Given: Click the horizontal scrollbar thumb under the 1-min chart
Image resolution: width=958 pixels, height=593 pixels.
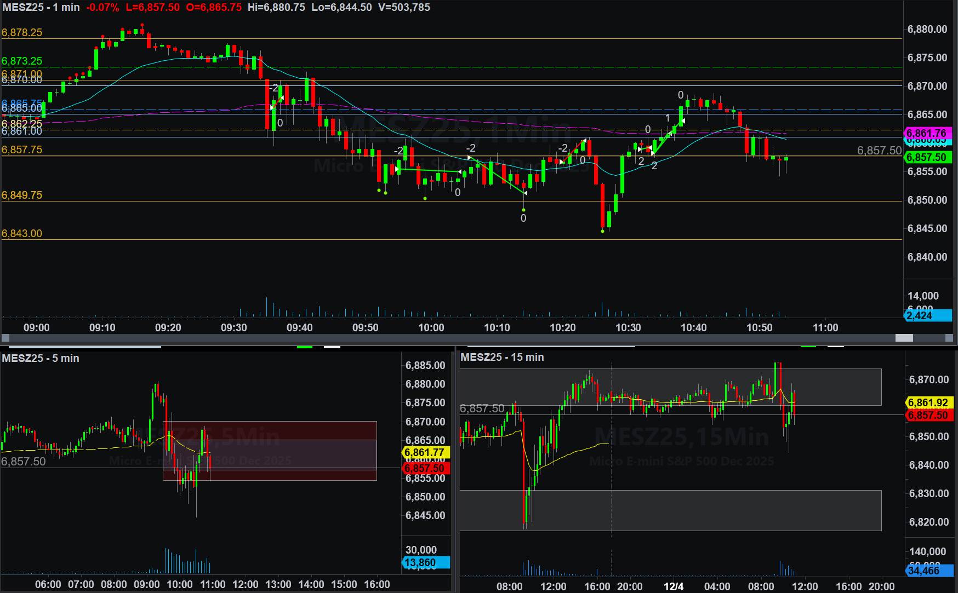Looking at the screenshot, I should [x=904, y=338].
